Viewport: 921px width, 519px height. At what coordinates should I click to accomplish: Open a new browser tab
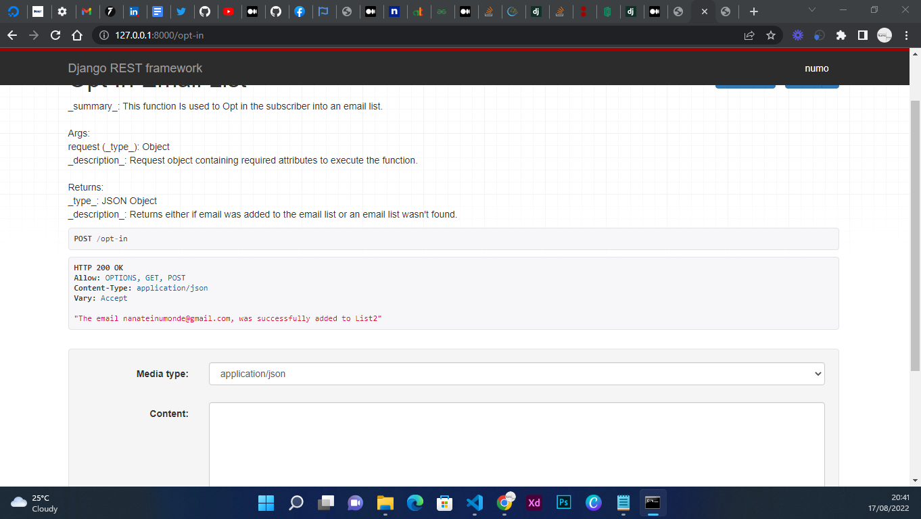754,11
